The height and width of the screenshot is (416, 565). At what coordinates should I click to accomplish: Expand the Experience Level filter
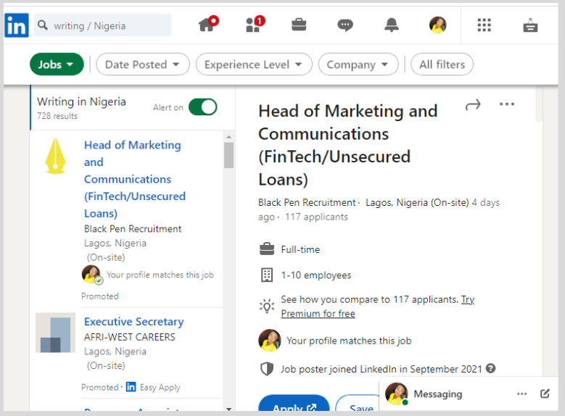[x=254, y=65]
